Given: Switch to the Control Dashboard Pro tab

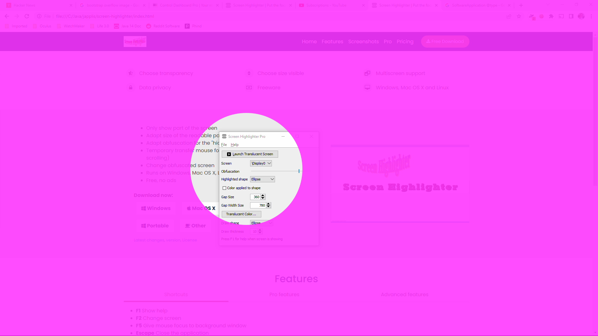Looking at the screenshot, I should point(185,5).
